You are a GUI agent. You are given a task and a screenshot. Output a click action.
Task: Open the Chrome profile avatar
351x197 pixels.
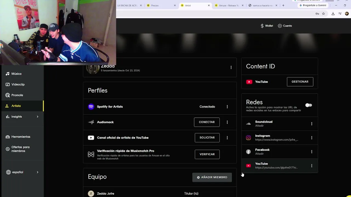347,13
